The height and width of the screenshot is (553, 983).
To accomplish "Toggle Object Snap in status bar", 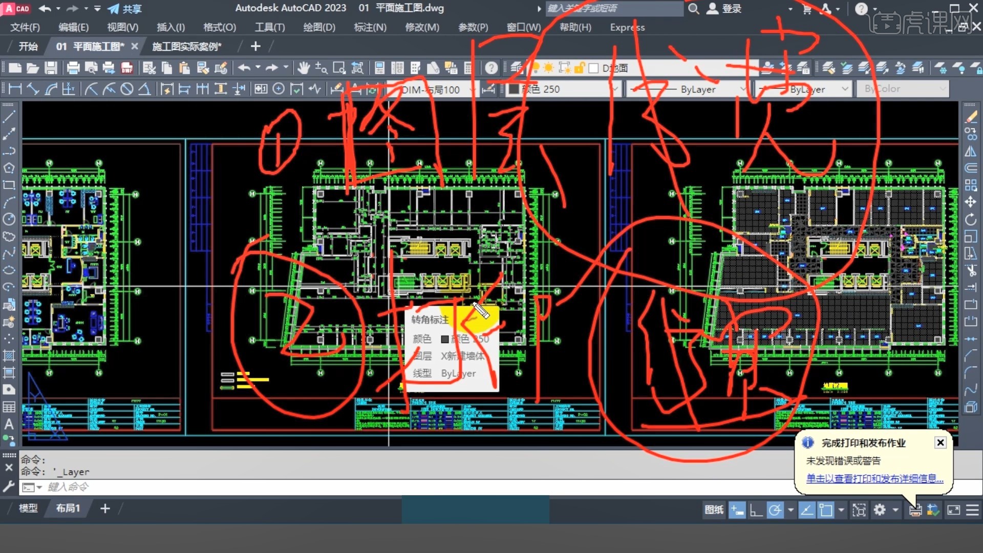I will (826, 510).
